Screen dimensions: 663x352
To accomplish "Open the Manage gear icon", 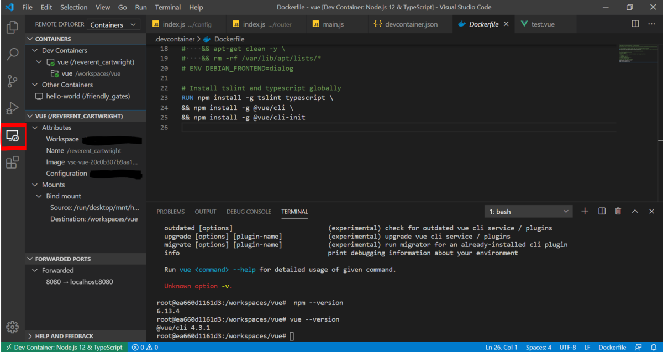I will [x=12, y=327].
